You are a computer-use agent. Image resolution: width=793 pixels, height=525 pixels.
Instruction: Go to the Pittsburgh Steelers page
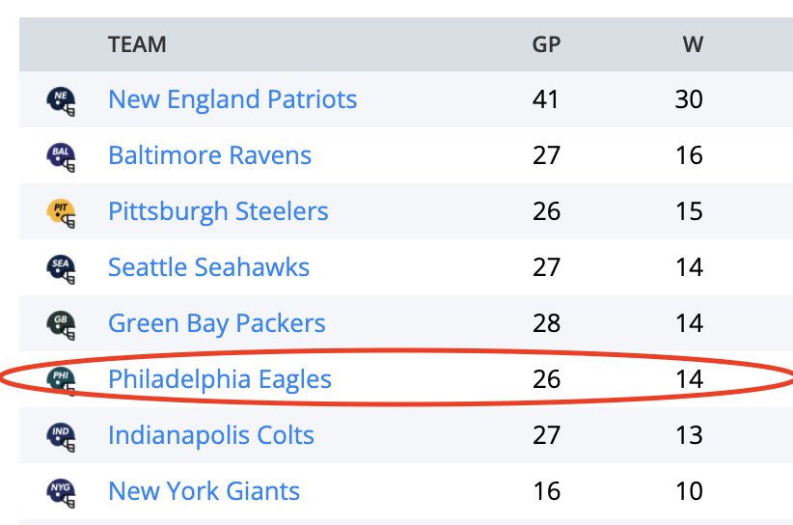coord(218,211)
